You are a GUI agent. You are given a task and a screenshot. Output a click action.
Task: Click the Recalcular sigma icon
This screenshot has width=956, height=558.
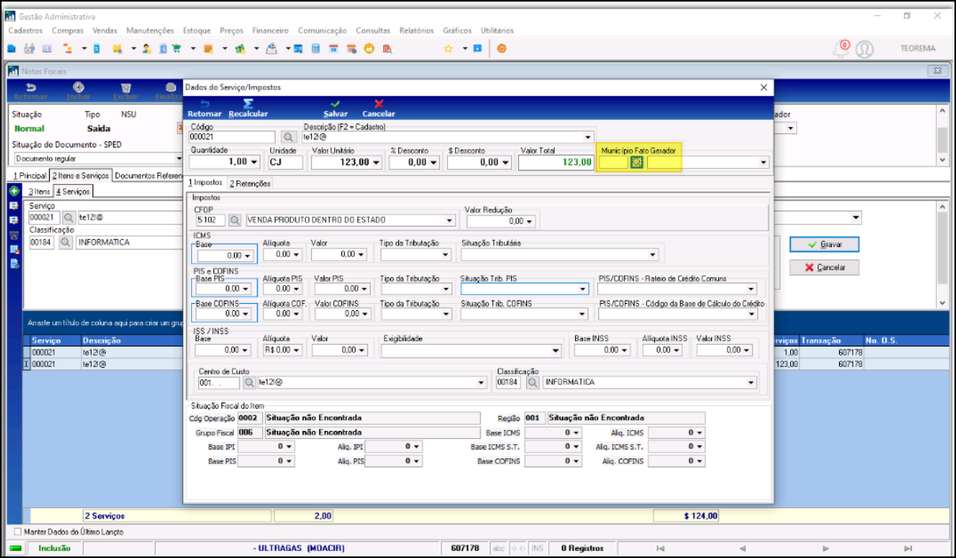click(x=248, y=103)
